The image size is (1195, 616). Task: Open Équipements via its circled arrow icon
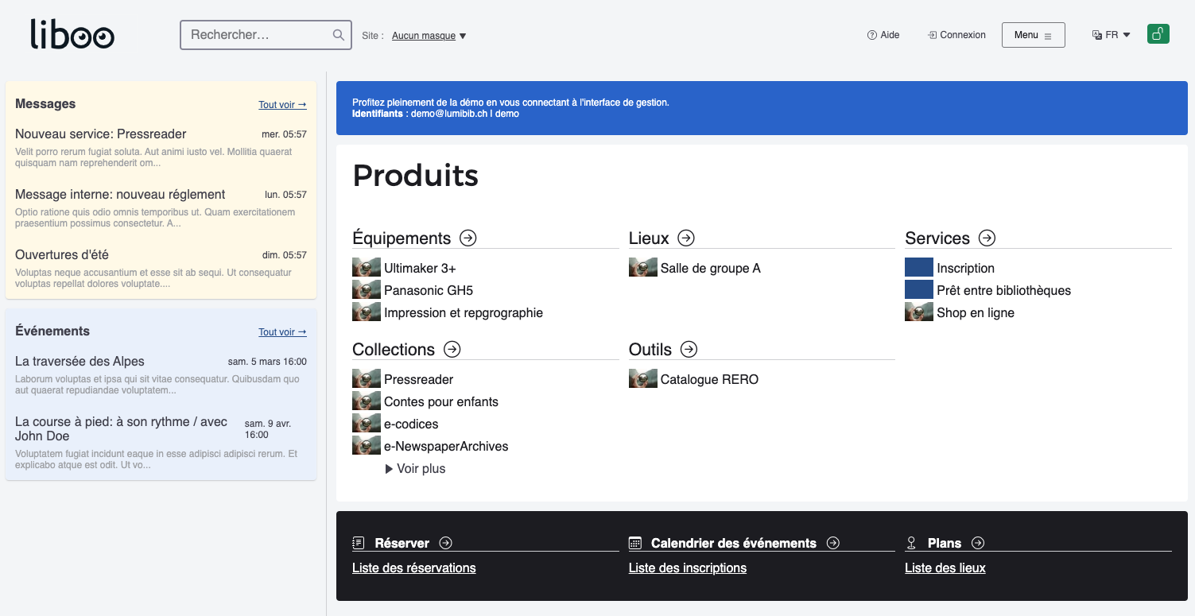(x=468, y=238)
